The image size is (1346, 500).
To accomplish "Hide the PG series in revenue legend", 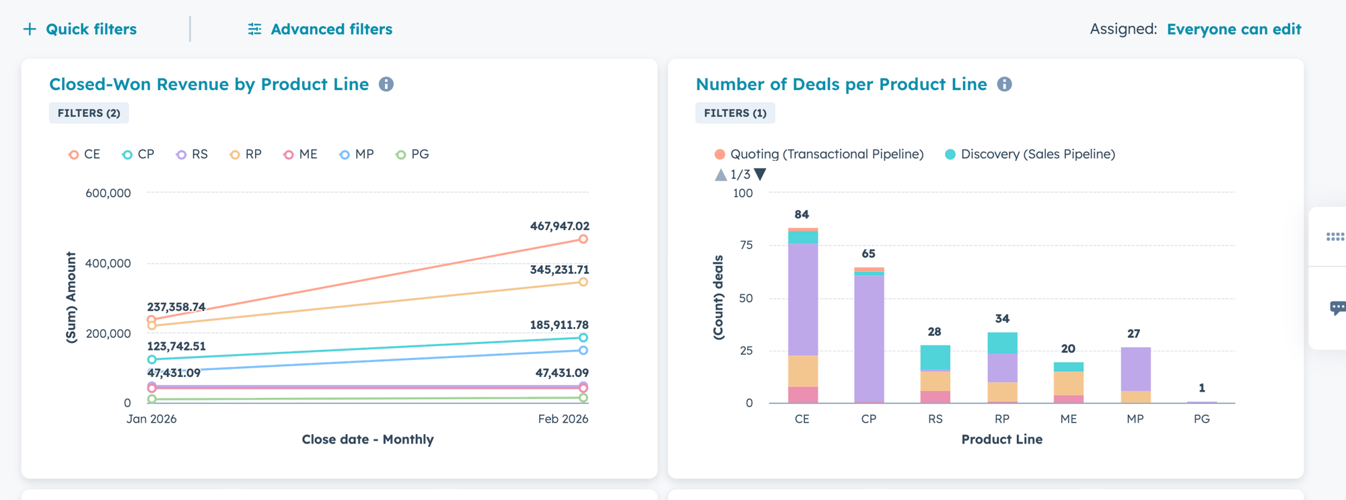I will 412,155.
